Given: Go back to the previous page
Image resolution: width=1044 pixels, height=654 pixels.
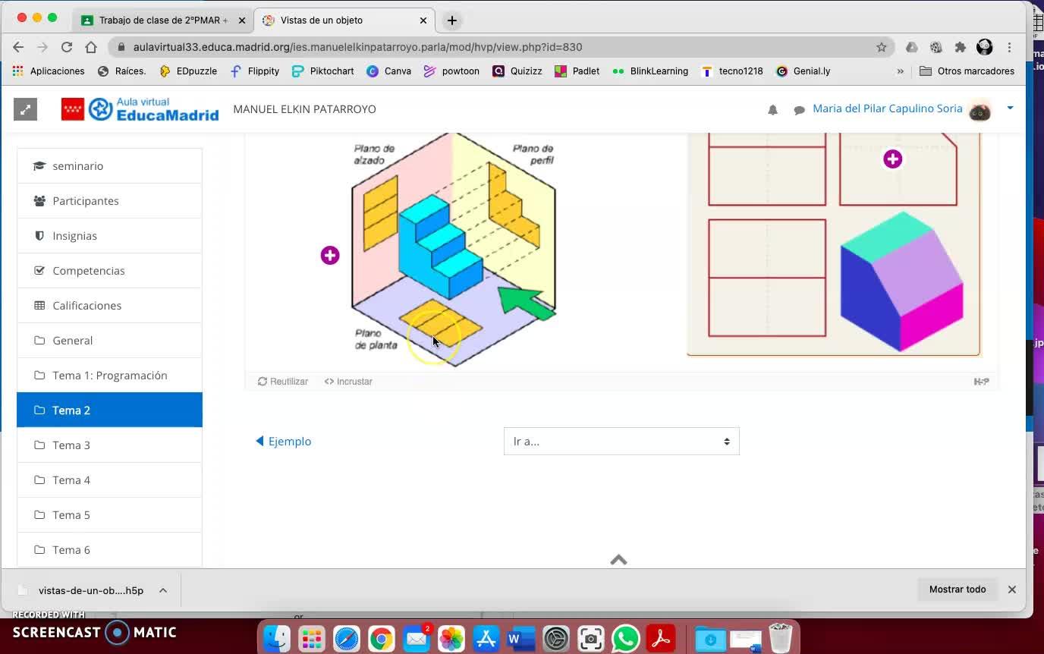Looking at the screenshot, I should [x=18, y=47].
